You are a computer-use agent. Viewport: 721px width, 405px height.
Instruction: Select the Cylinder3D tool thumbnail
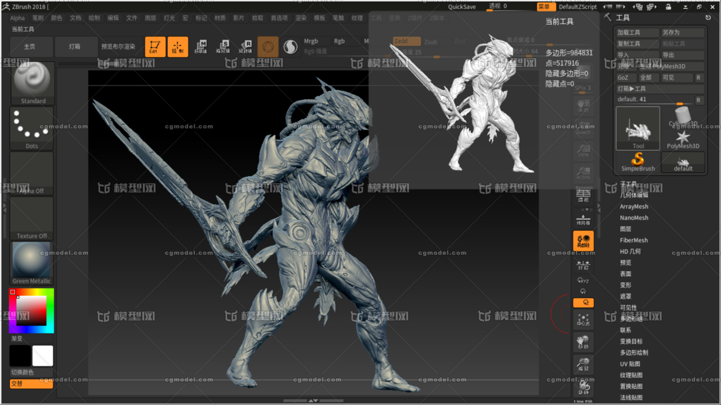[683, 117]
